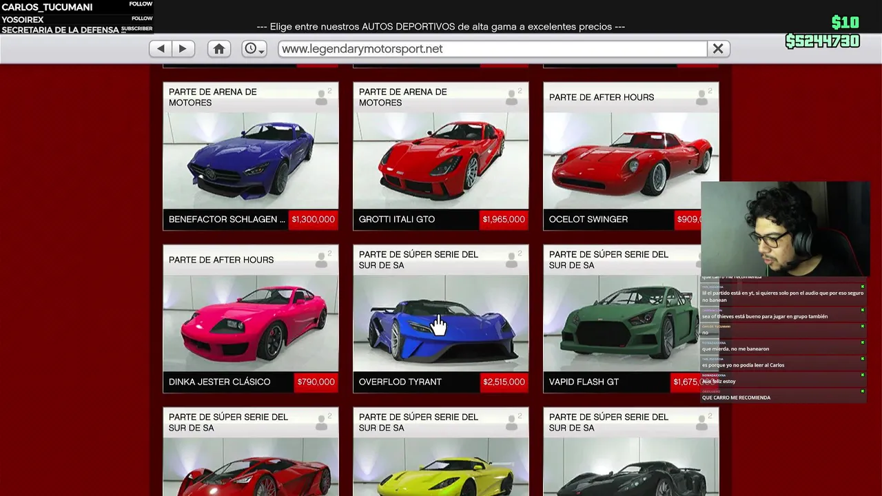The image size is (882, 496).
Task: Click the $10 cash amount display
Action: tap(845, 23)
